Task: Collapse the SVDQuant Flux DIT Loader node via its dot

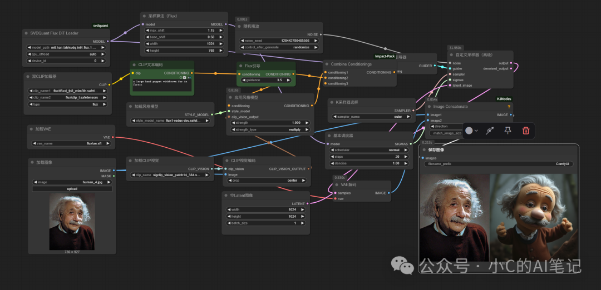Action: click(27, 33)
